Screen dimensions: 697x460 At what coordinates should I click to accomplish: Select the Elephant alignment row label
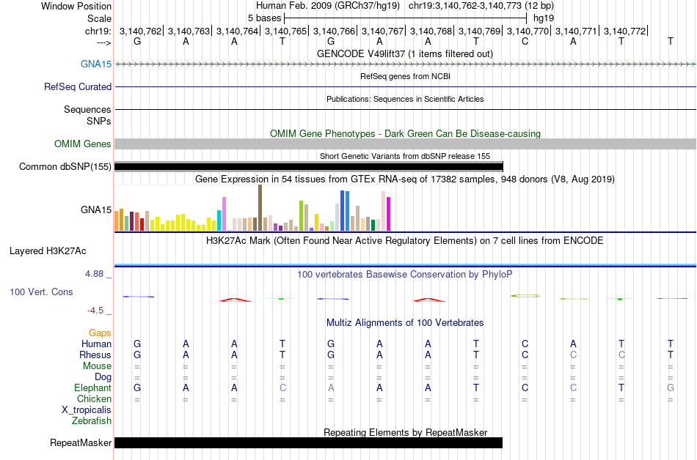point(92,387)
